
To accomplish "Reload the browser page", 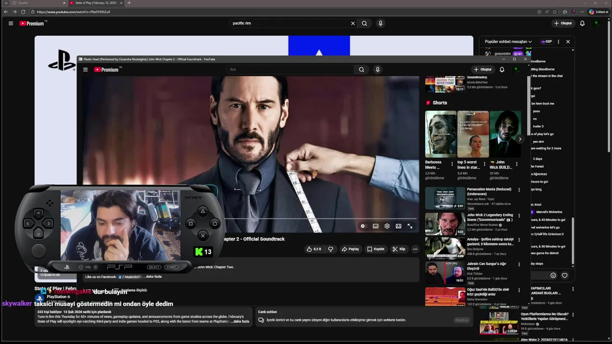I will [x=23, y=11].
